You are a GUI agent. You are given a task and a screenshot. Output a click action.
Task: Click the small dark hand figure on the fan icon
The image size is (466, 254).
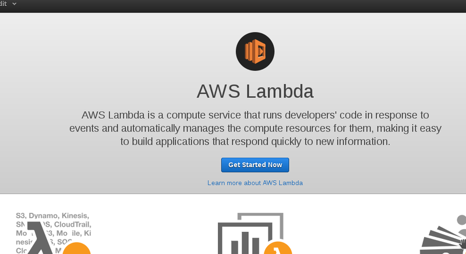click(463, 244)
